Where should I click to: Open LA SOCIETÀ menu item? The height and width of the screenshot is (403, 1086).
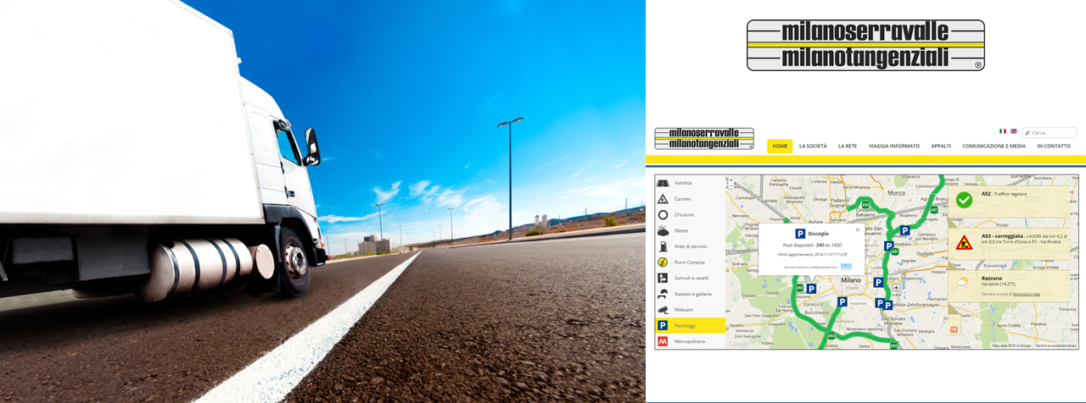pyautogui.click(x=813, y=146)
